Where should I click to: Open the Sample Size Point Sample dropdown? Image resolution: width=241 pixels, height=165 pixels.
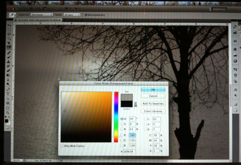pos(42,15)
